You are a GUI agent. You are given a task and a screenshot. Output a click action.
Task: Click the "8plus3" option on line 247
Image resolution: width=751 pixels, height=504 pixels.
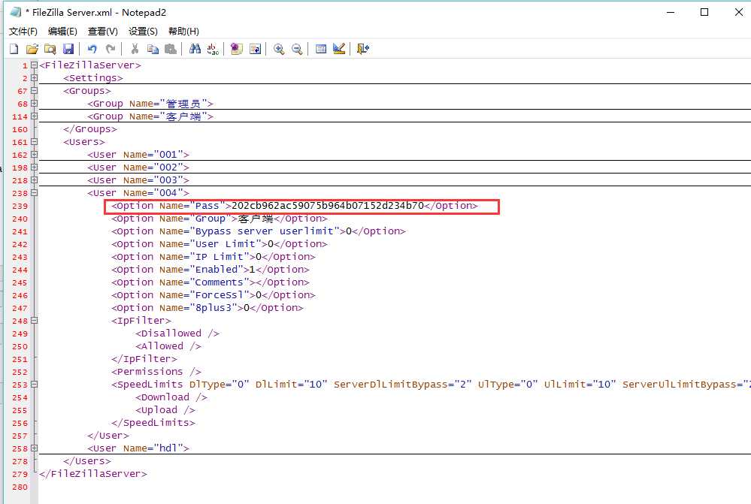click(207, 308)
